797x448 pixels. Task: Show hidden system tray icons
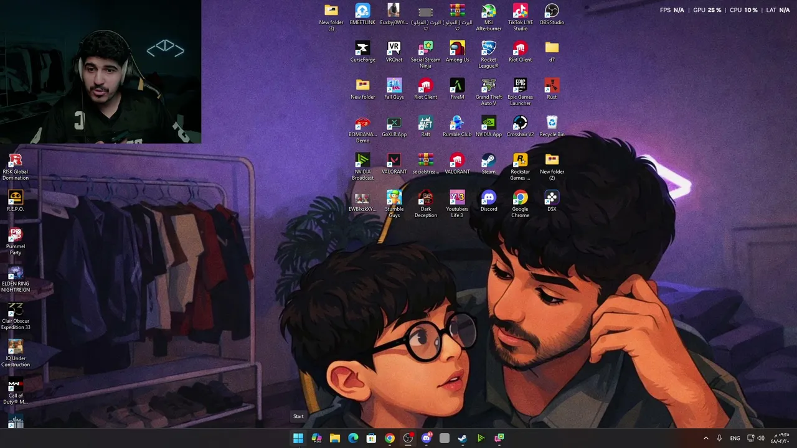(x=705, y=438)
